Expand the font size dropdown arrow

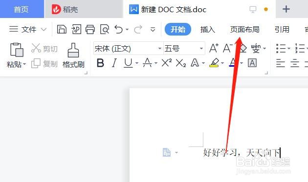(201, 48)
